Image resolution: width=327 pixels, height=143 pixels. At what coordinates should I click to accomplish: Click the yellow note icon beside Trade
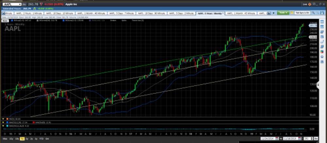[292, 13]
